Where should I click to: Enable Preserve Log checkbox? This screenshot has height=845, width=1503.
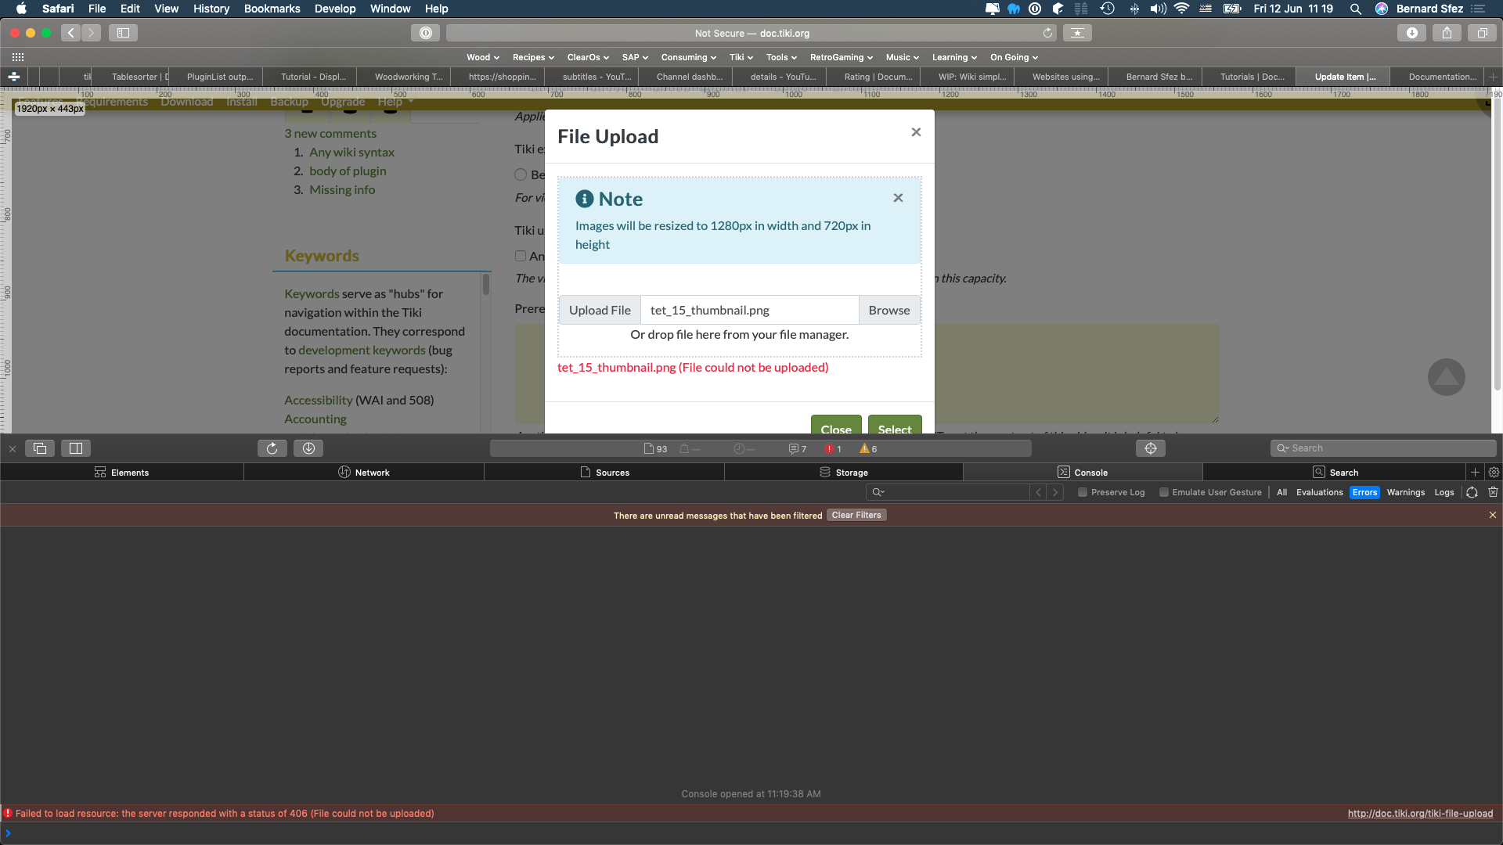click(x=1083, y=492)
